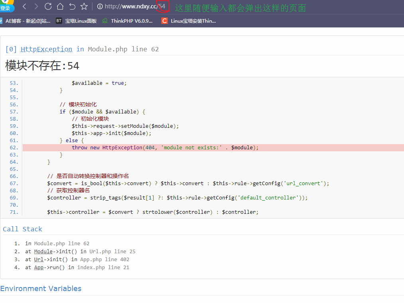This screenshot has height=303, width=404.
Task: Click Module->init() in the call stack
Action: [x=55, y=252]
